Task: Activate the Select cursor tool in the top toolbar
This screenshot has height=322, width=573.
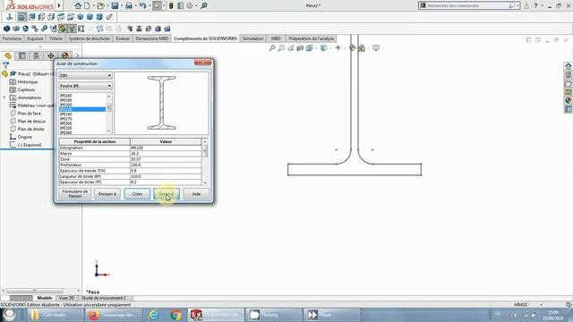Action: pos(157,5)
